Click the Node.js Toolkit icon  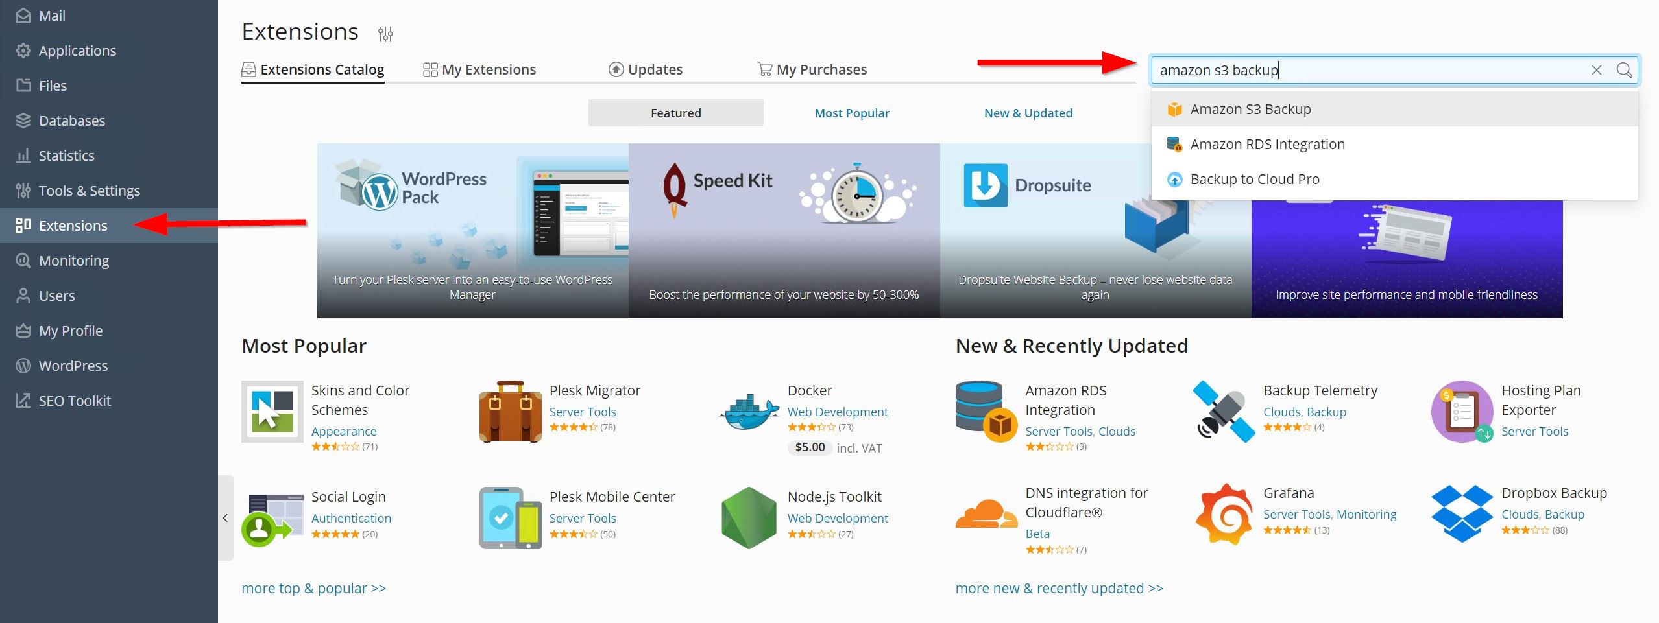(x=749, y=518)
